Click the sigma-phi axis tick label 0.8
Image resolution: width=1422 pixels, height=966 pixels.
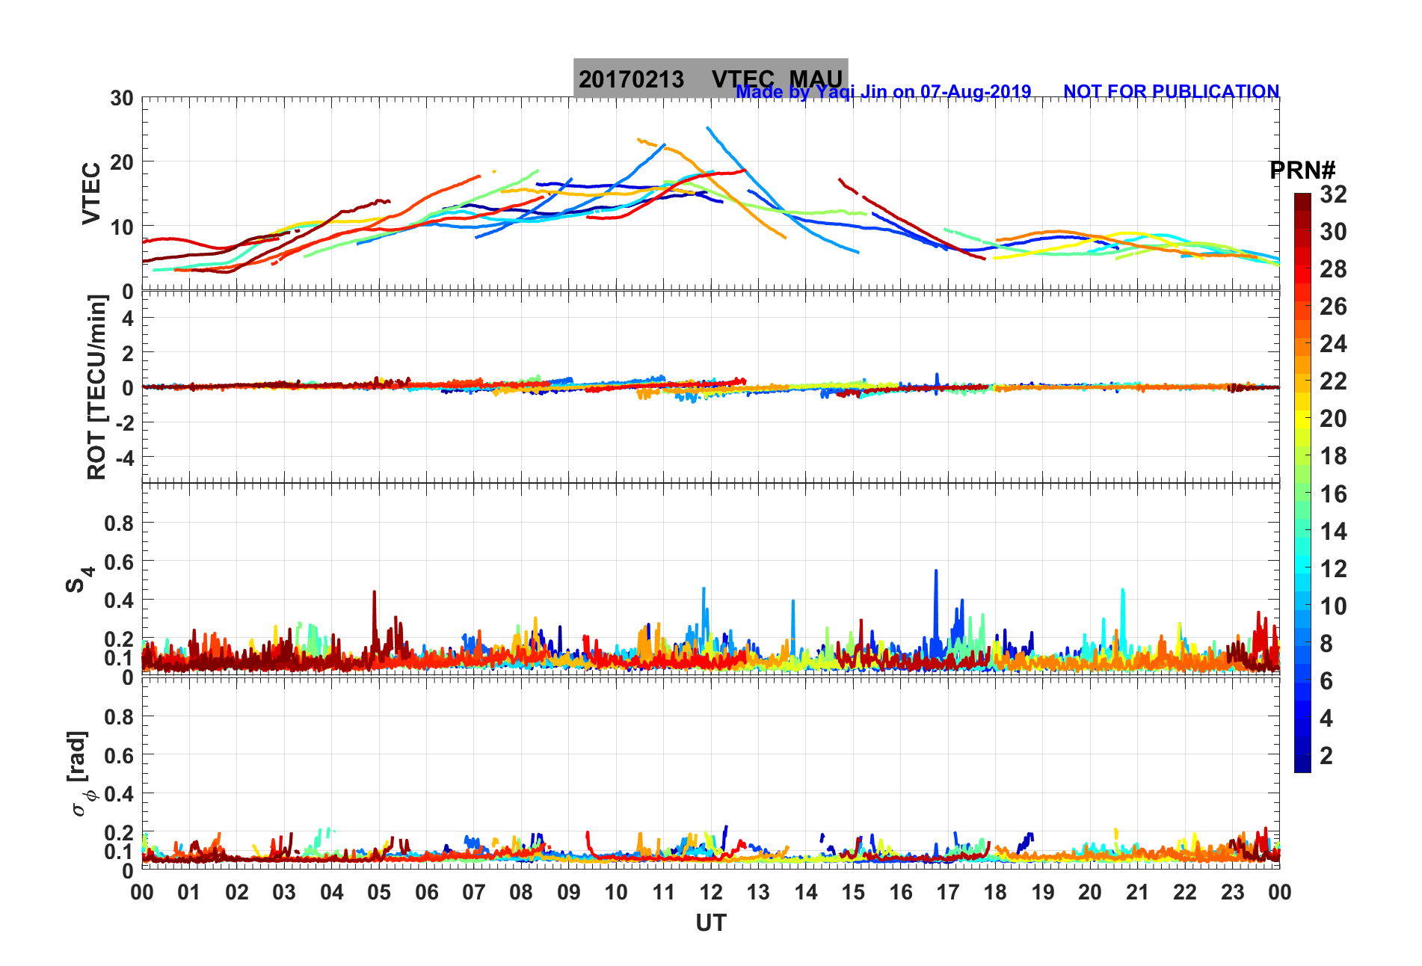[119, 716]
